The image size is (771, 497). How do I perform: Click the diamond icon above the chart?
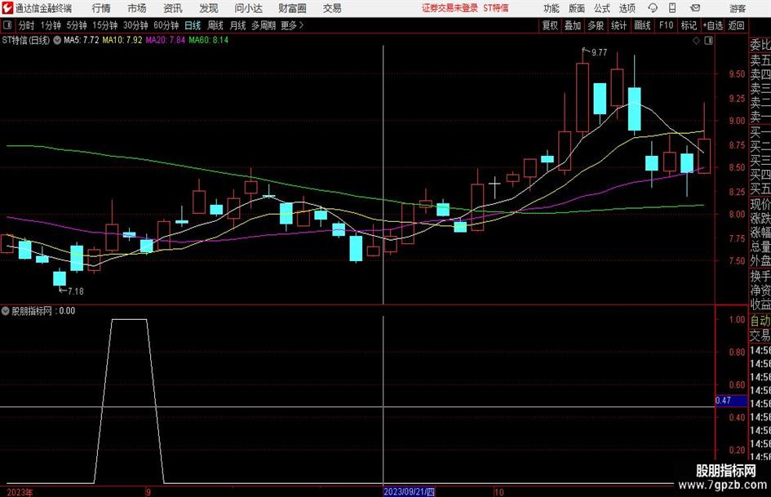coord(696,41)
